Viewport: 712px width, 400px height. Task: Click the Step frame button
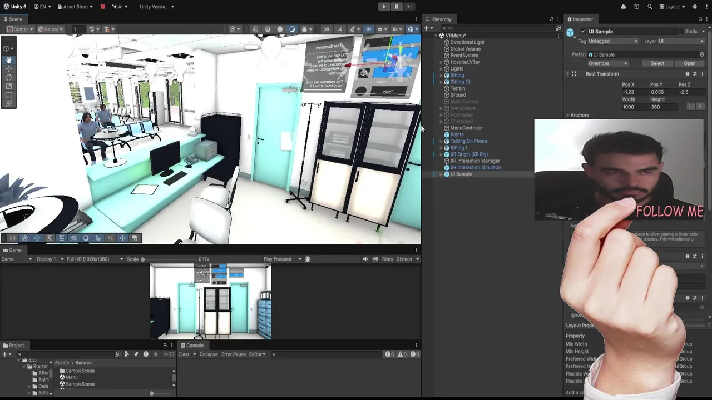click(409, 7)
